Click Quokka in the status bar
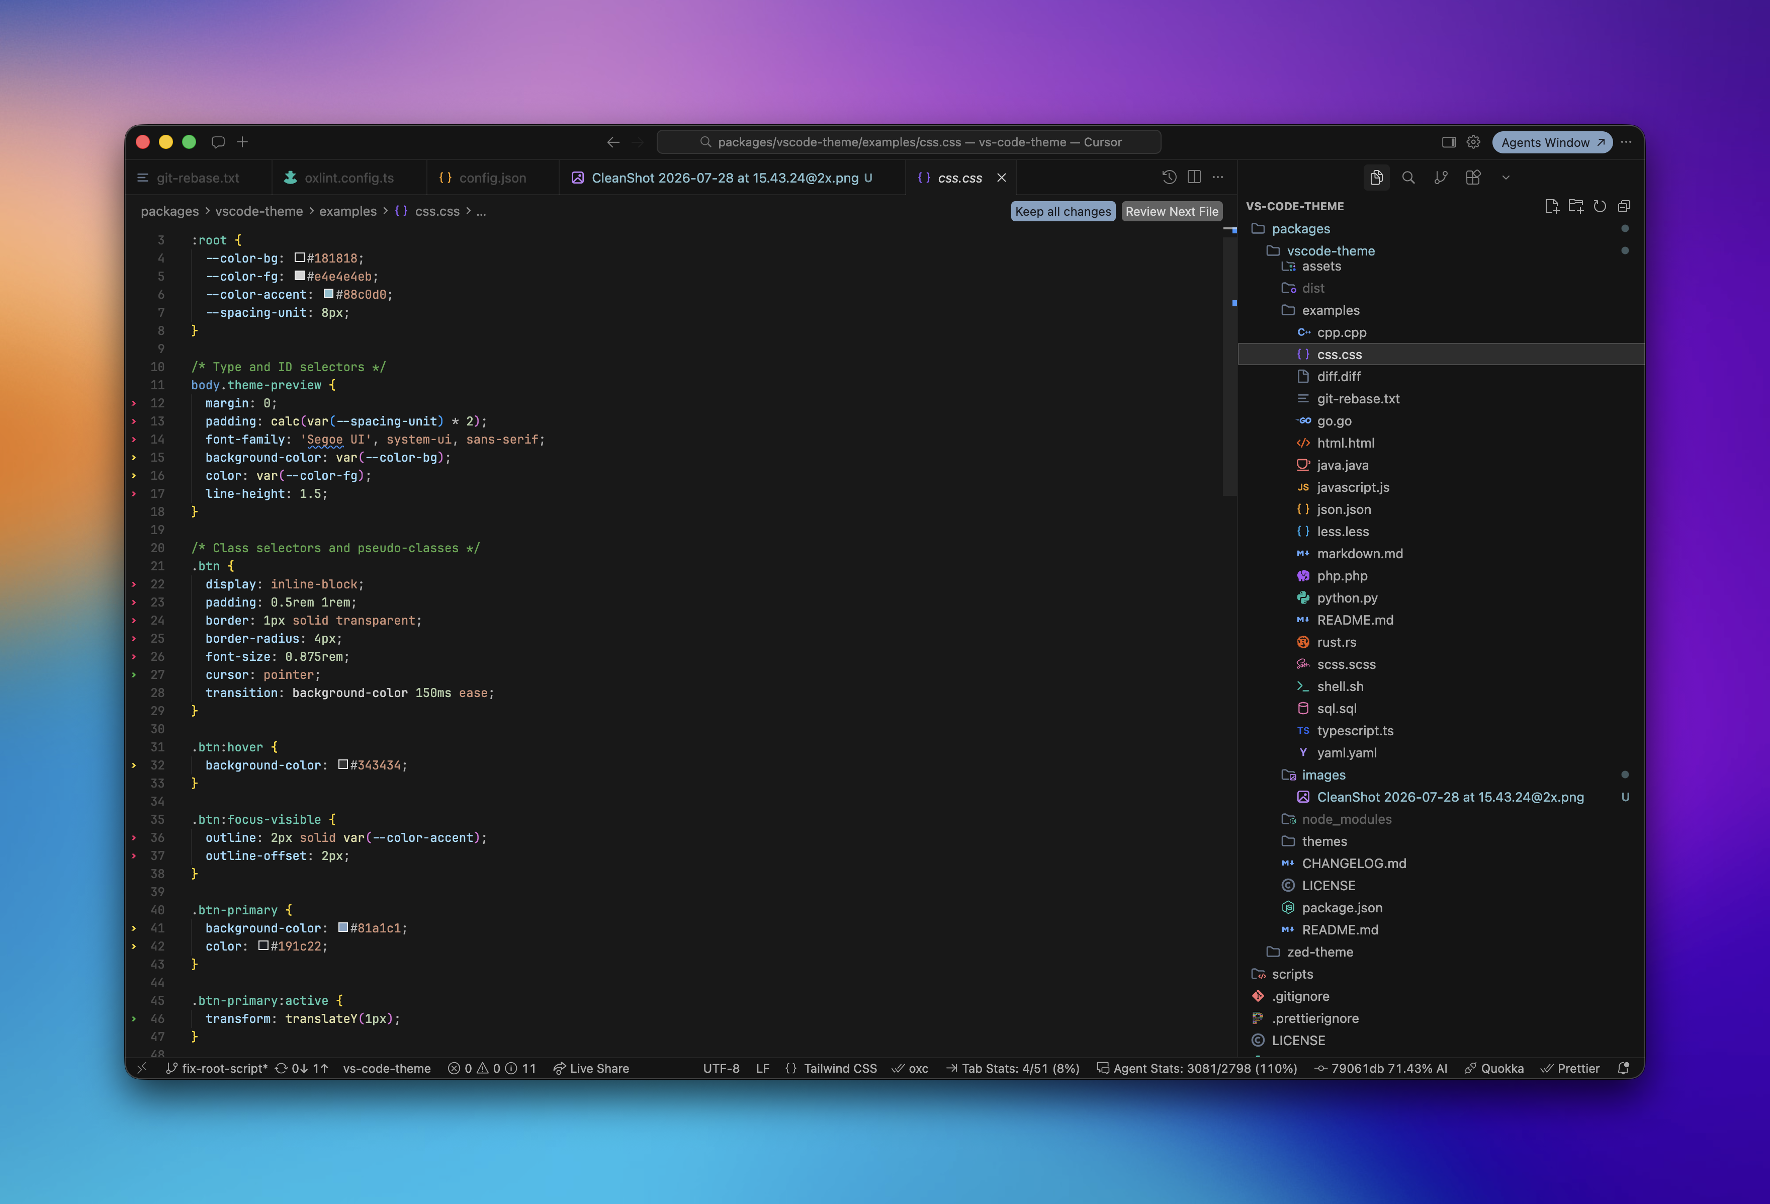1770x1204 pixels. pyautogui.click(x=1494, y=1068)
